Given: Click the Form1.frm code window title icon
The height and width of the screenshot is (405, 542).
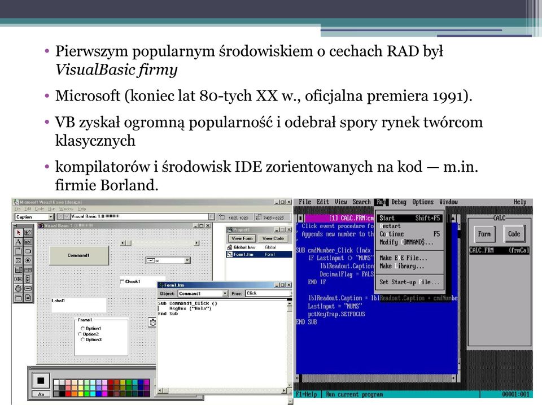Looking at the screenshot, I should coord(161,285).
